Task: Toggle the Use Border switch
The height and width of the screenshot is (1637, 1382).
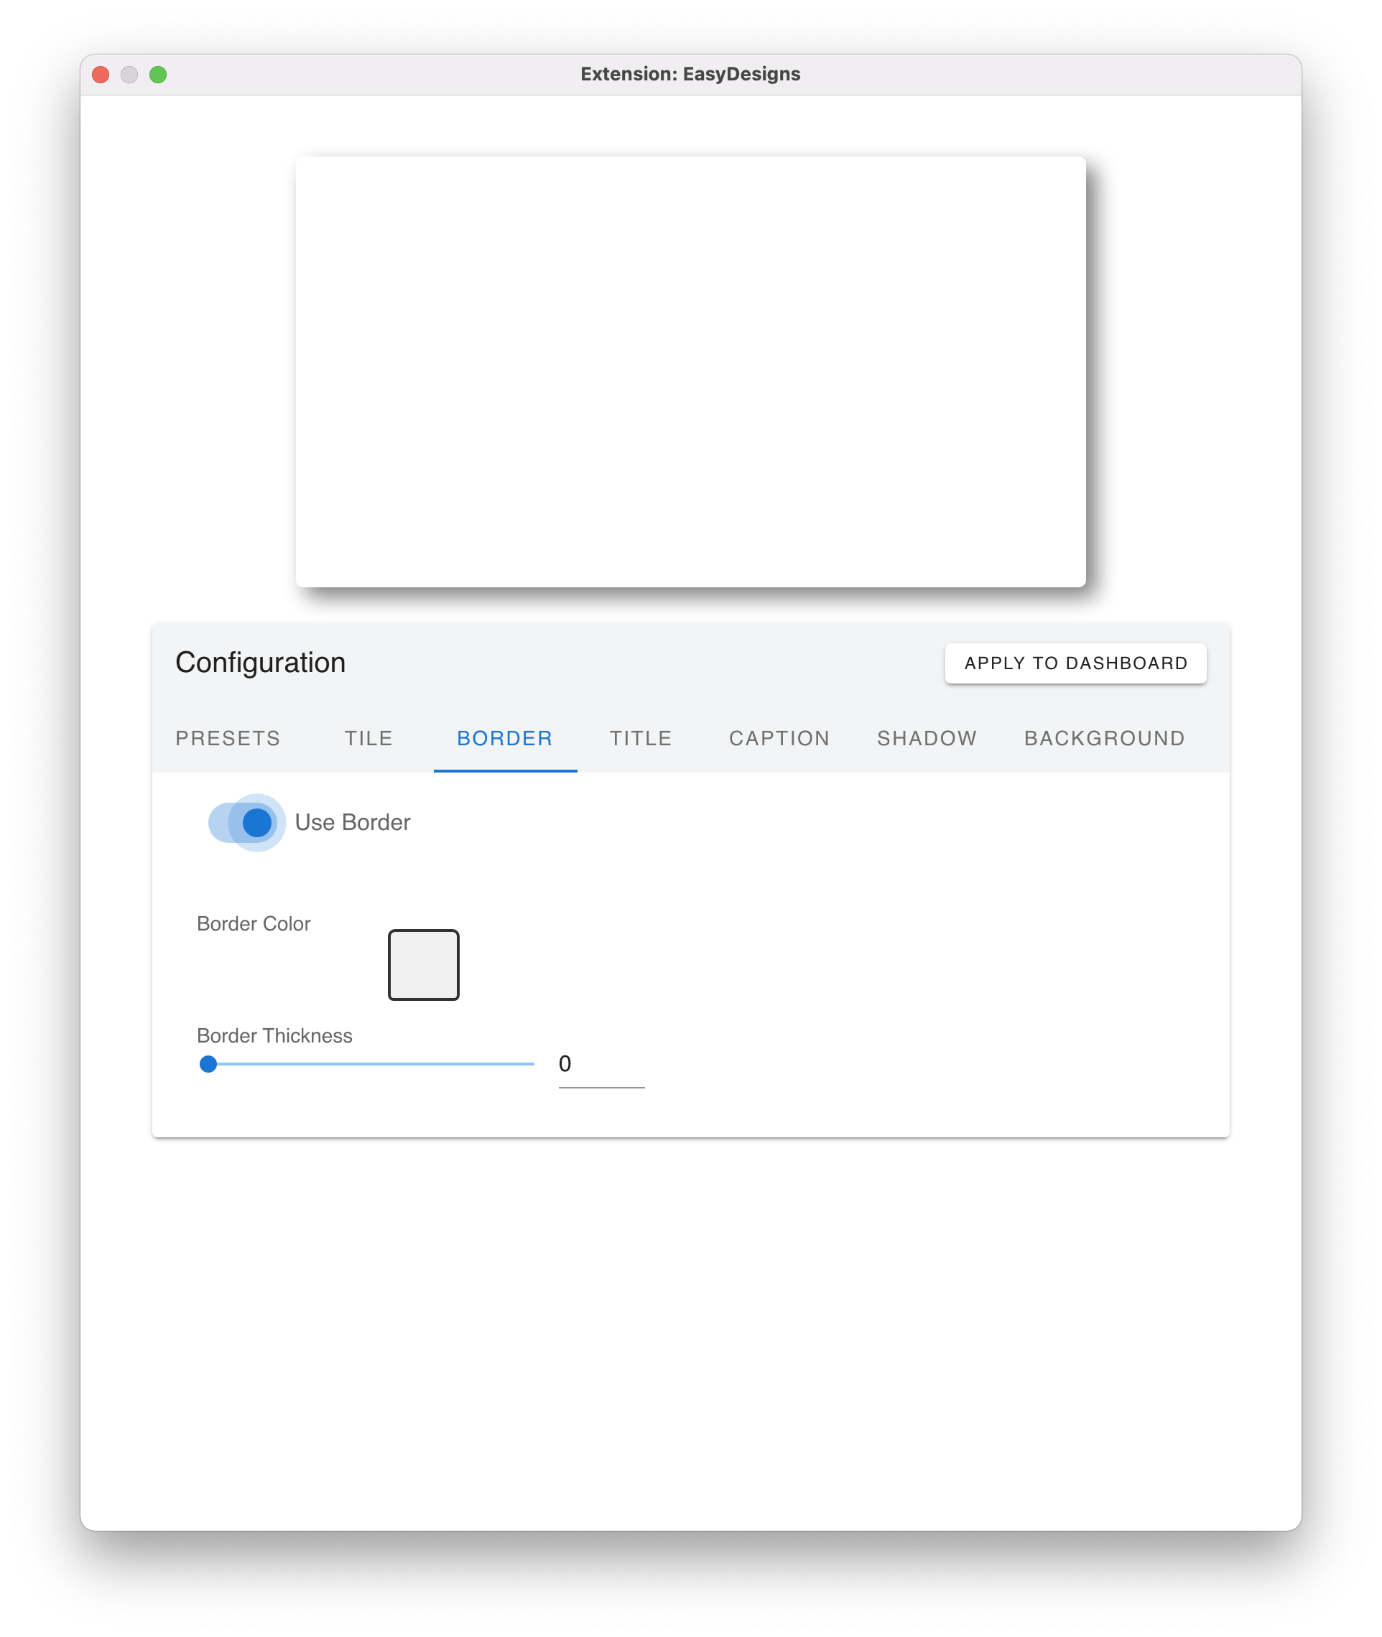Action: tap(244, 822)
